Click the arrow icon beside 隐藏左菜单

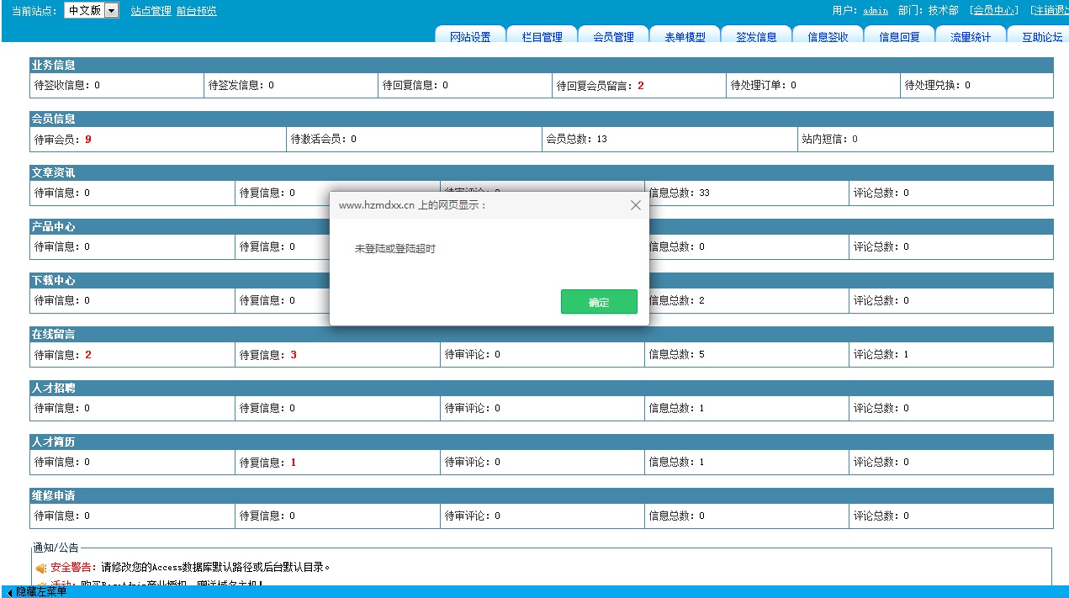click(x=9, y=592)
